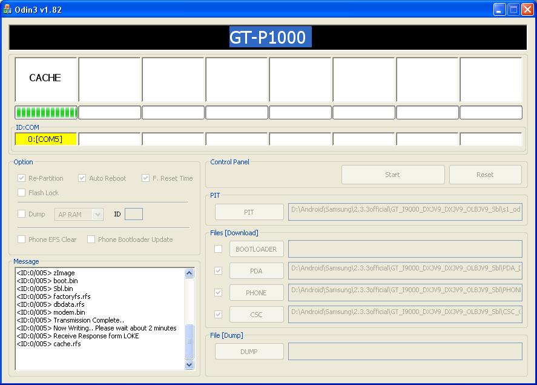537x385 pixels.
Task: Click the File Dump path field
Action: pos(405,352)
